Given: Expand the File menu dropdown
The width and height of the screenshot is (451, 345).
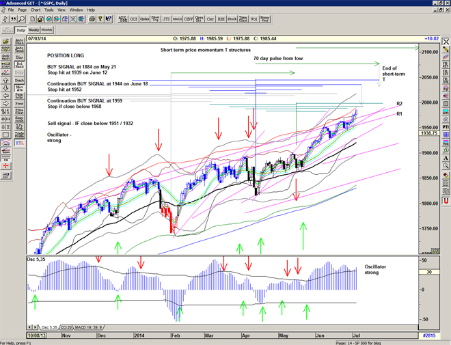Looking at the screenshot, I should (11, 10).
